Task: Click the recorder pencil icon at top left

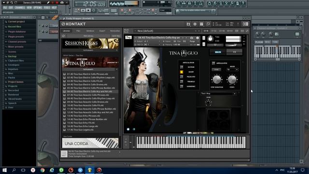Action: pyautogui.click(x=48, y=2)
